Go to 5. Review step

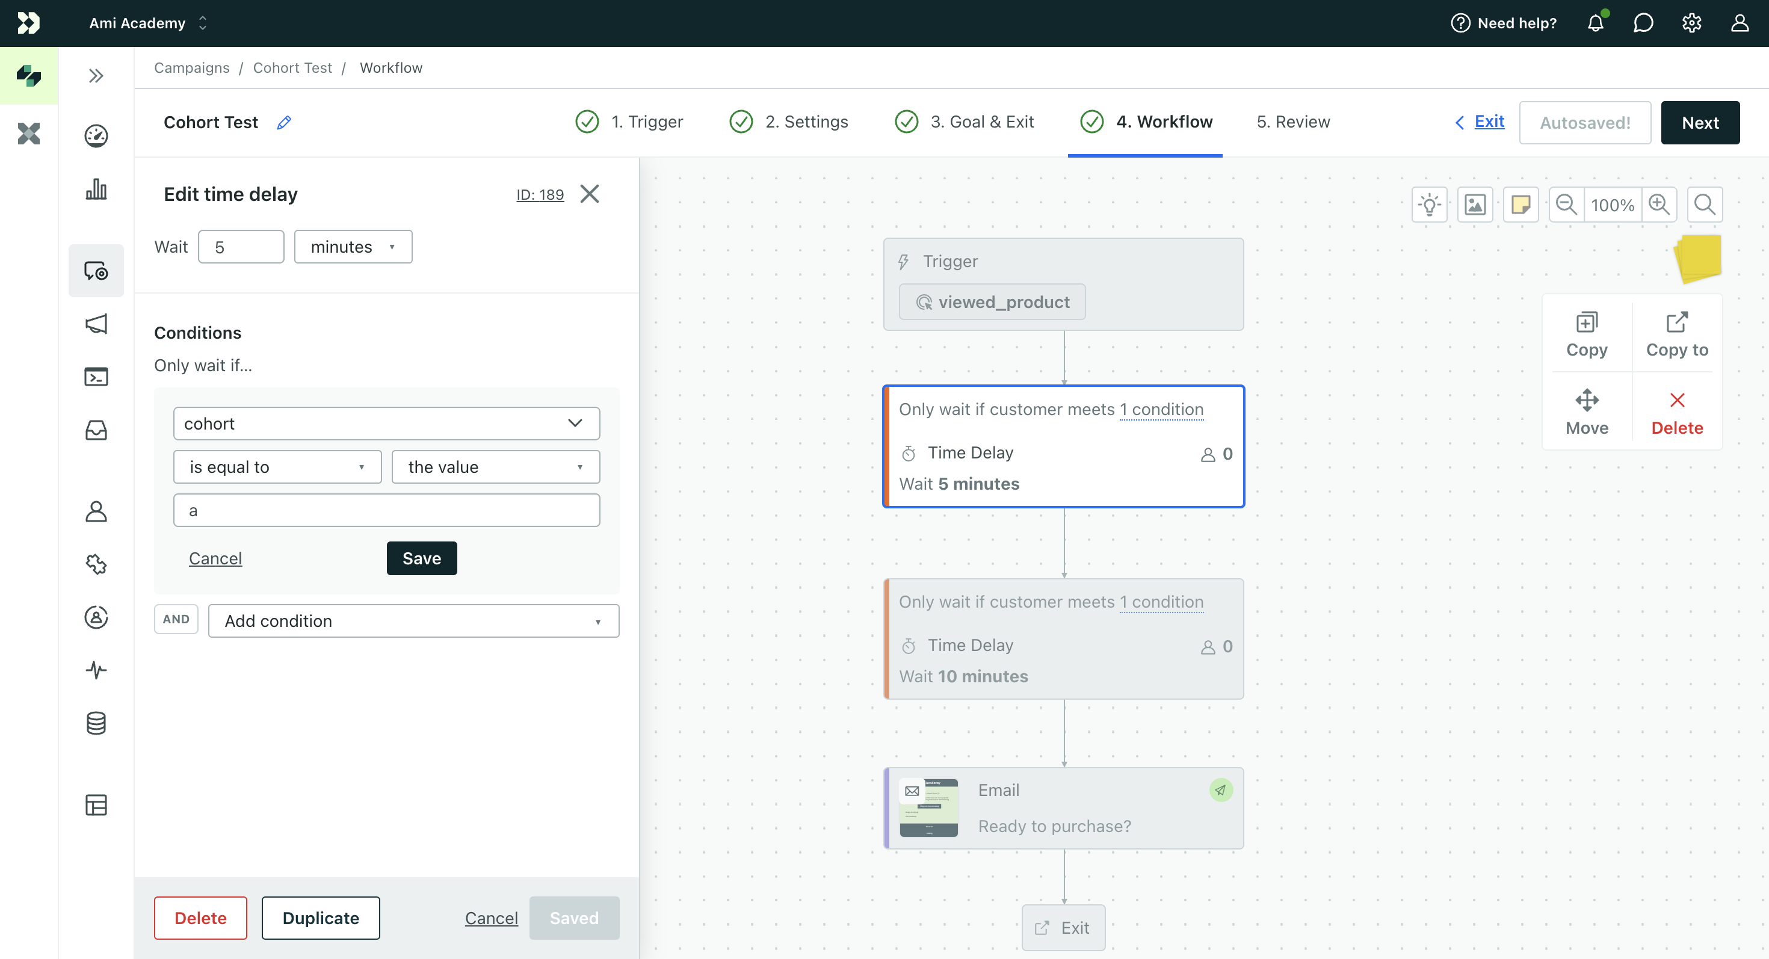pyautogui.click(x=1293, y=122)
